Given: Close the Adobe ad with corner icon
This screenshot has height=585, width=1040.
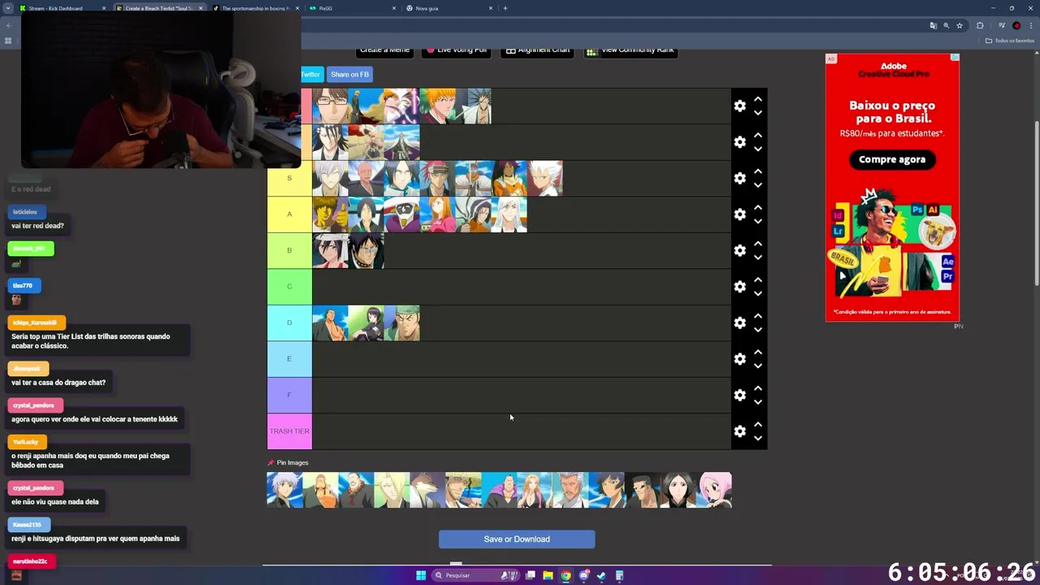Looking at the screenshot, I should tap(955, 58).
